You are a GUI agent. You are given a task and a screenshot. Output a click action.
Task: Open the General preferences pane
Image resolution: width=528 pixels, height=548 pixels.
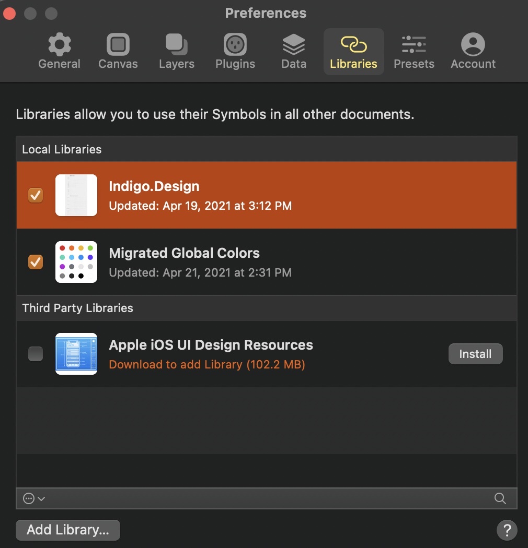(x=59, y=51)
